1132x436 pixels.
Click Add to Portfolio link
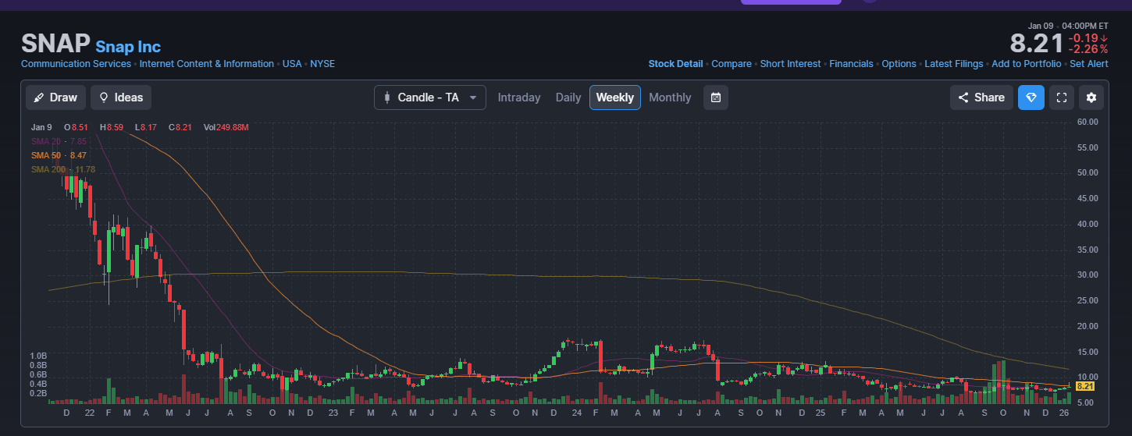pyautogui.click(x=1027, y=64)
